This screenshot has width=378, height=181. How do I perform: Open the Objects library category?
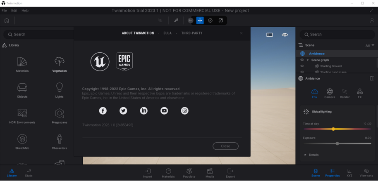(x=22, y=90)
